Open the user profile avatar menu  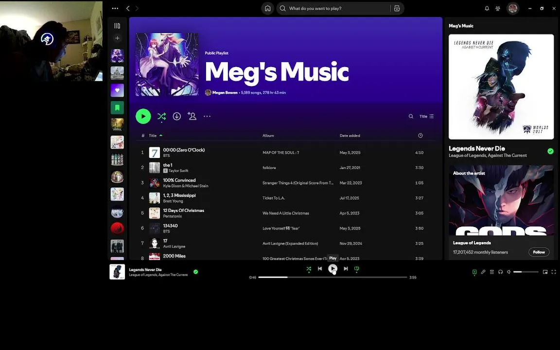[x=513, y=8]
